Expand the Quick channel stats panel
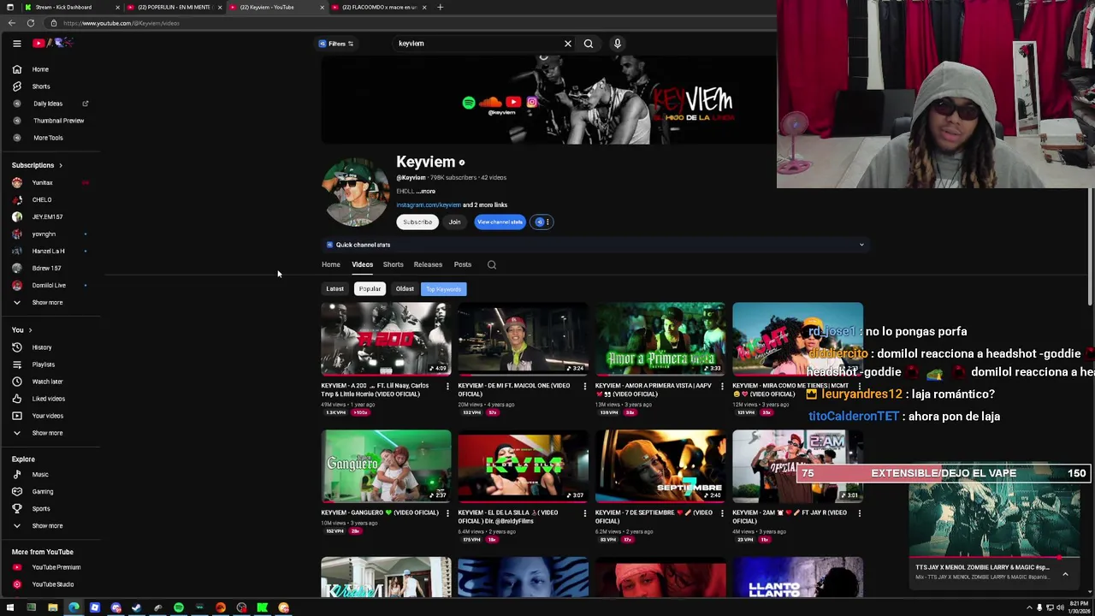 click(861, 245)
